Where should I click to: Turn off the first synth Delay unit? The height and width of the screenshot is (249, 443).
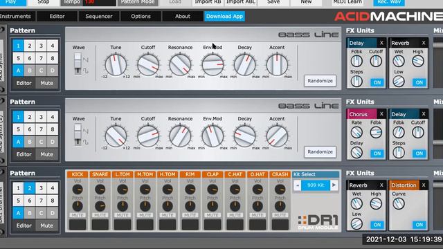tap(377, 82)
